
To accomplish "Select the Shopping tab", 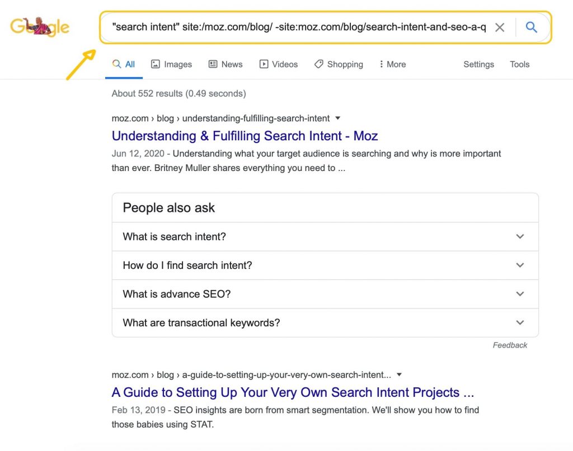I will [339, 64].
